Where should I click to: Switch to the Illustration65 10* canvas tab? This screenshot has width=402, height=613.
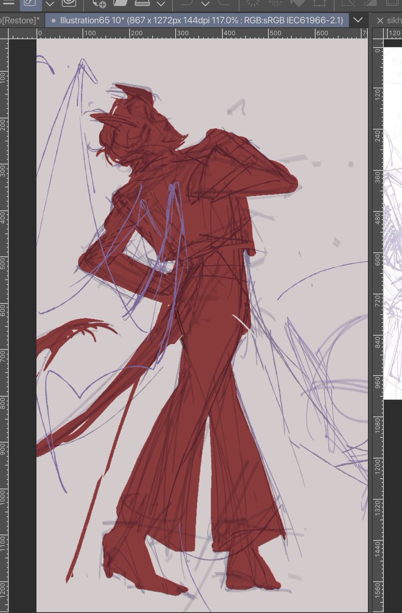(x=197, y=20)
